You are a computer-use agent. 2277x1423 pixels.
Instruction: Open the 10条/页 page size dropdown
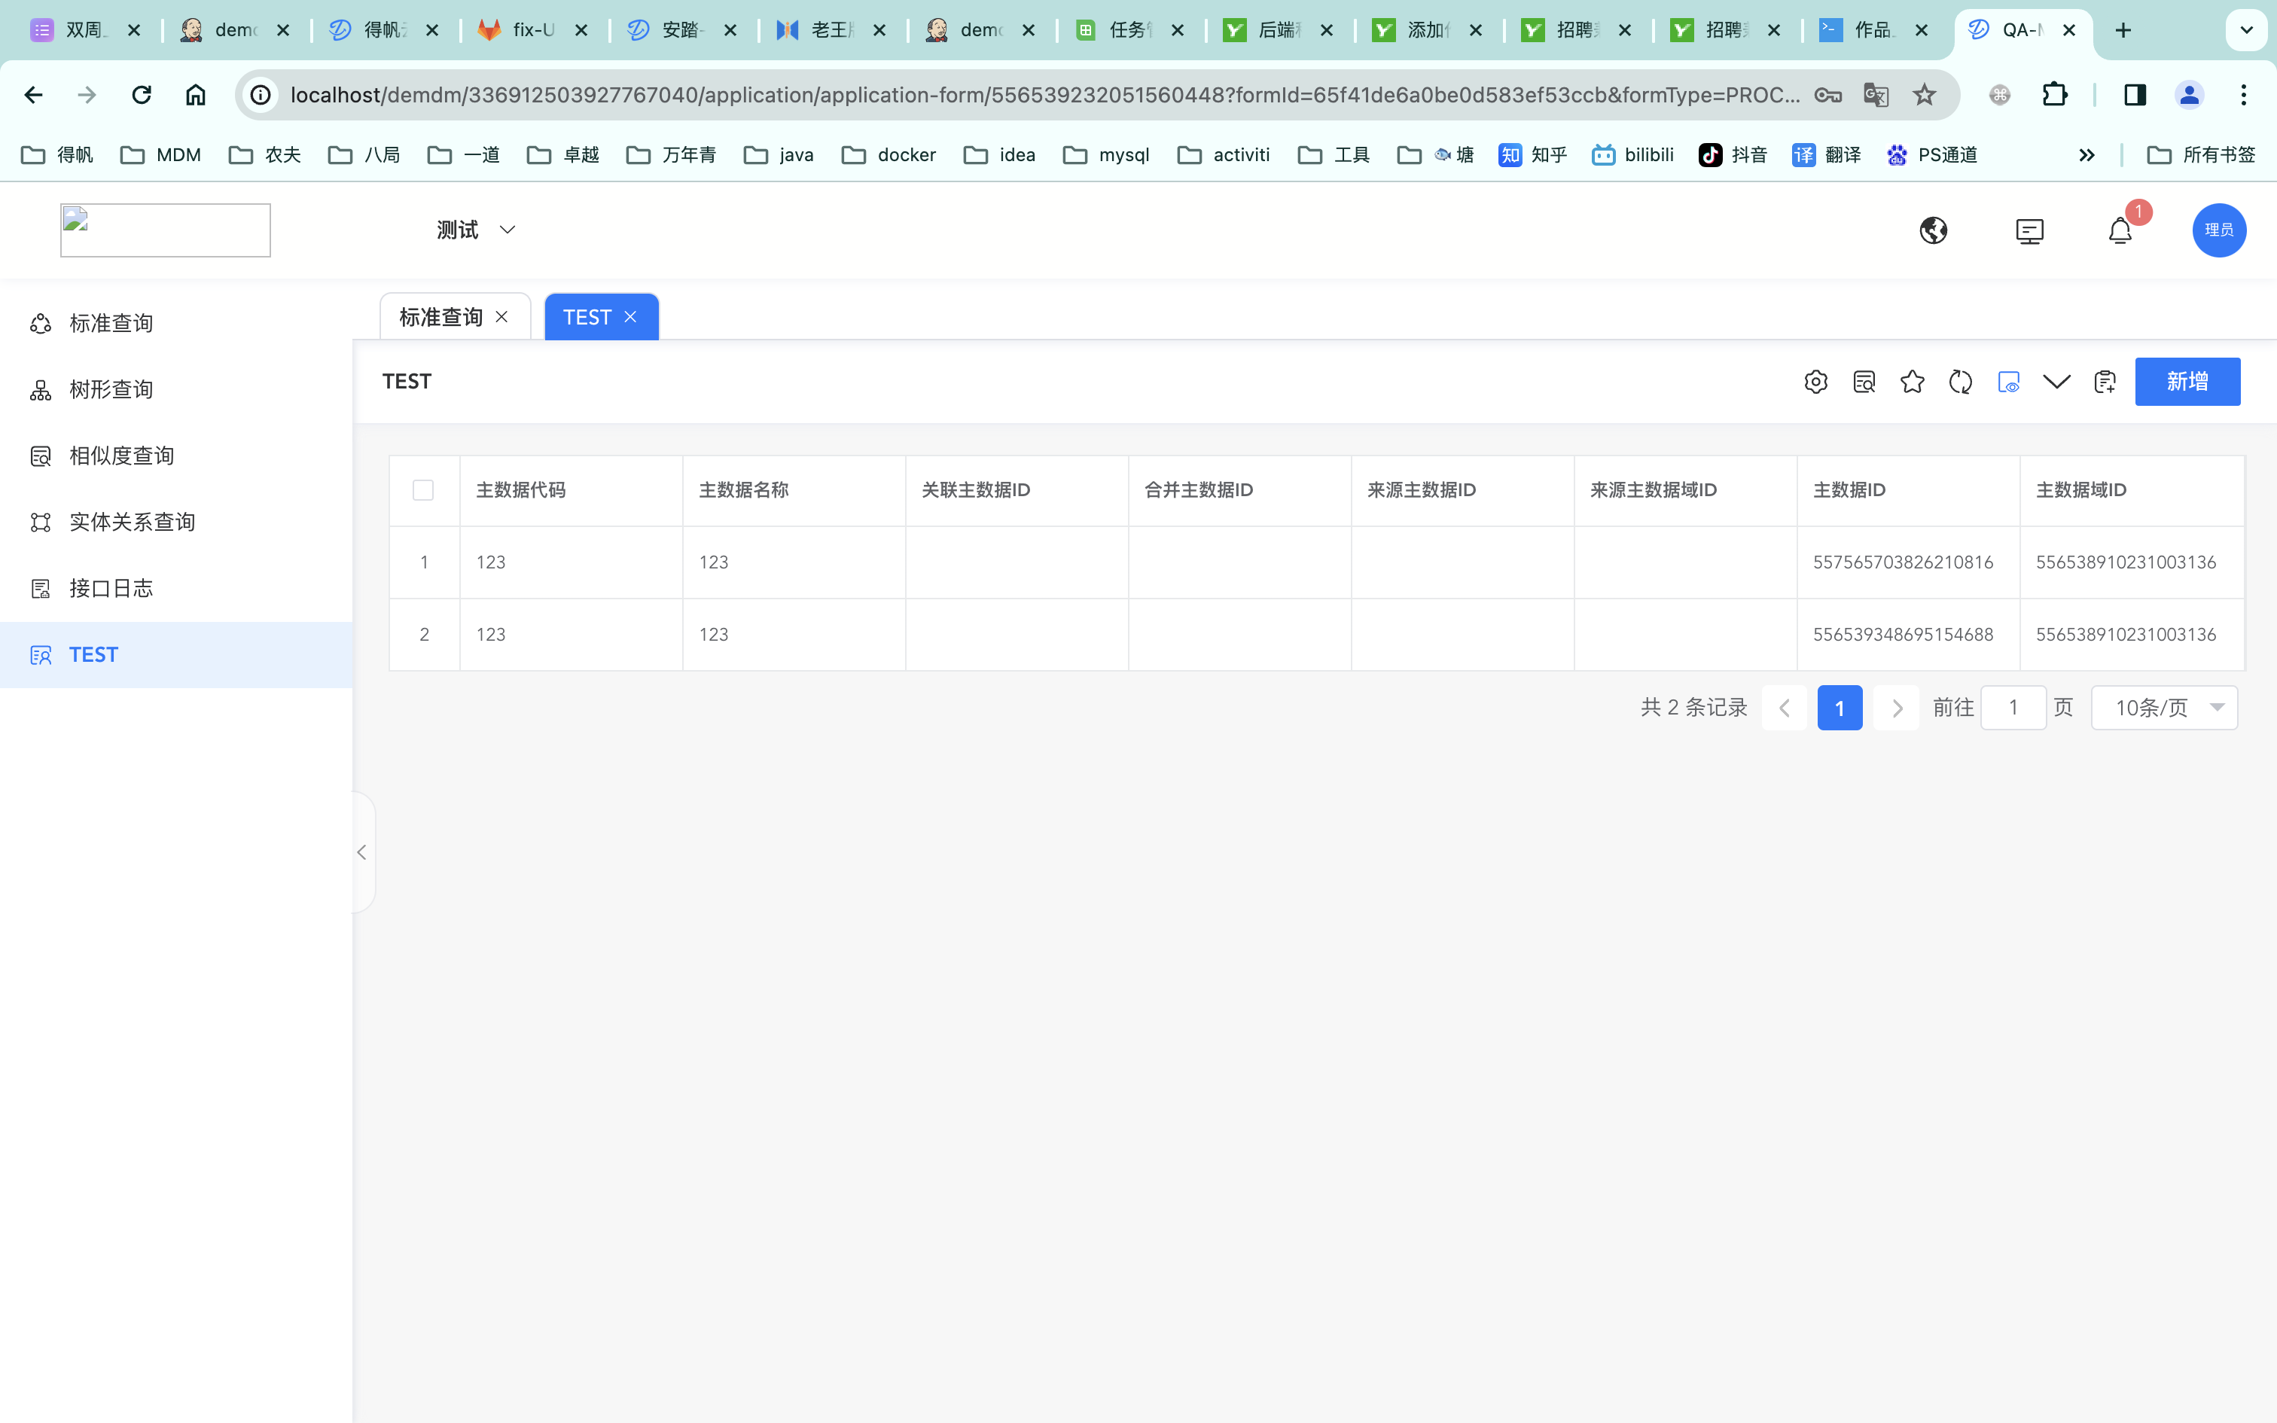pos(2164,708)
